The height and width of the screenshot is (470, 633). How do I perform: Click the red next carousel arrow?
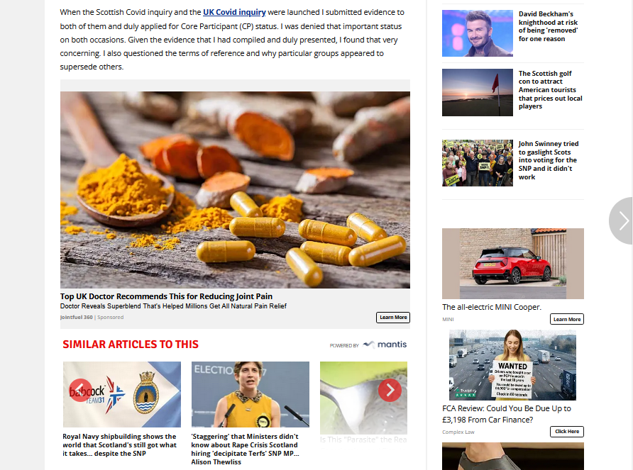click(390, 390)
